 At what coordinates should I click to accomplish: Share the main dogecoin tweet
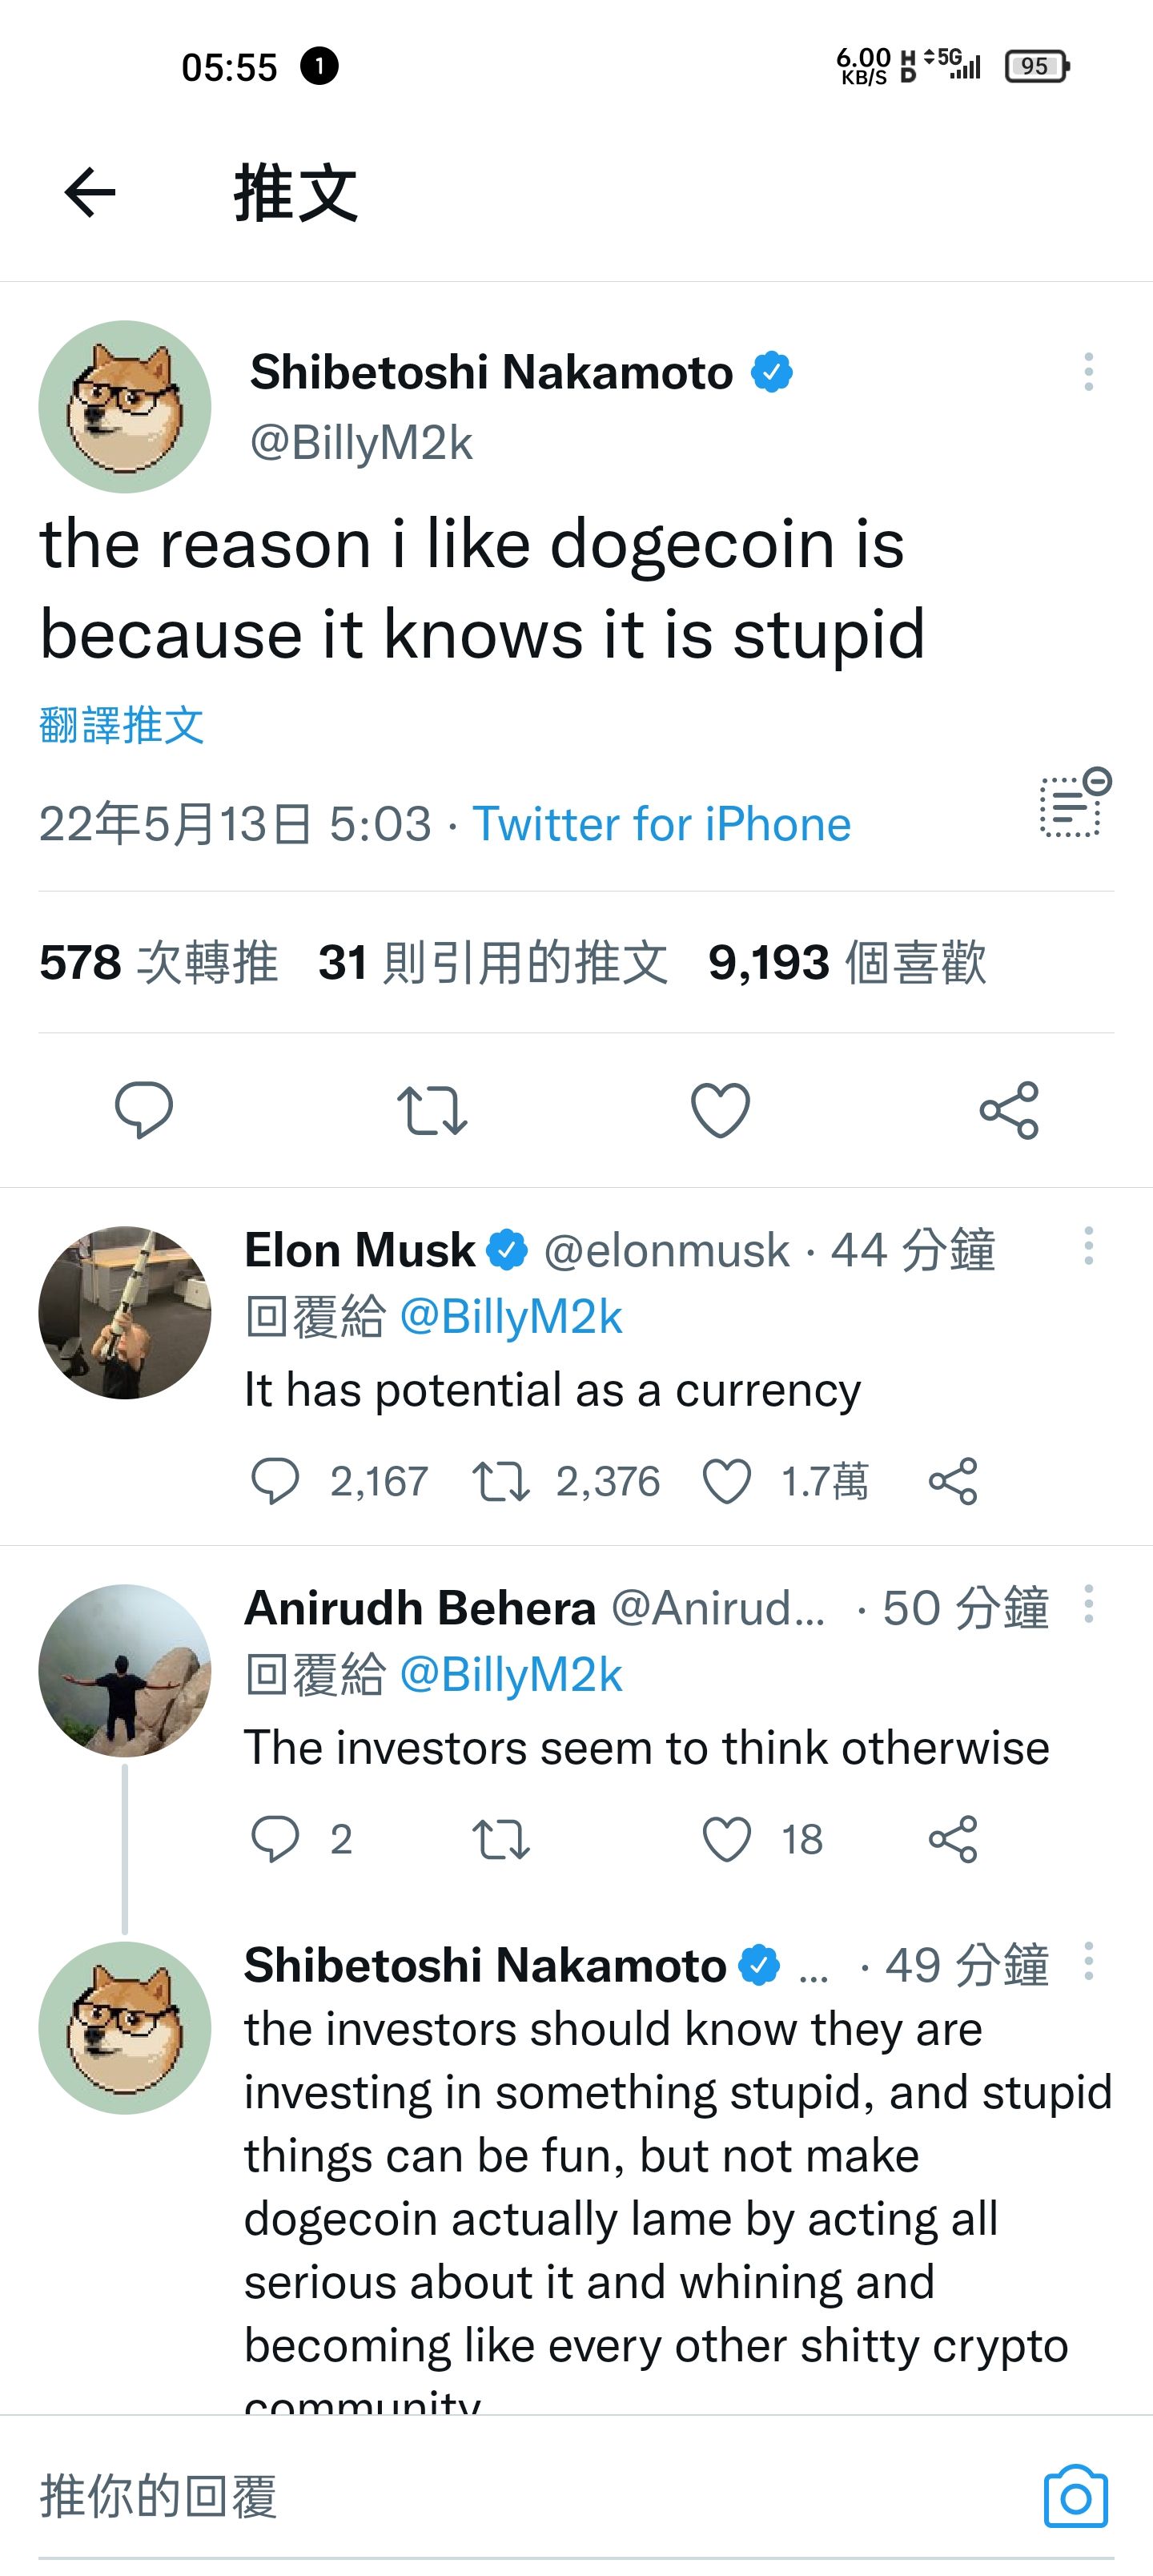click(x=1009, y=1110)
